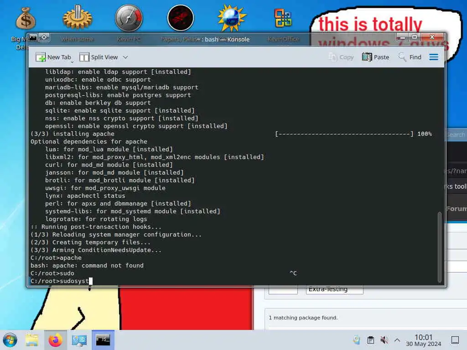Click the muted volume tray icon
The height and width of the screenshot is (350, 467).
click(x=384, y=340)
